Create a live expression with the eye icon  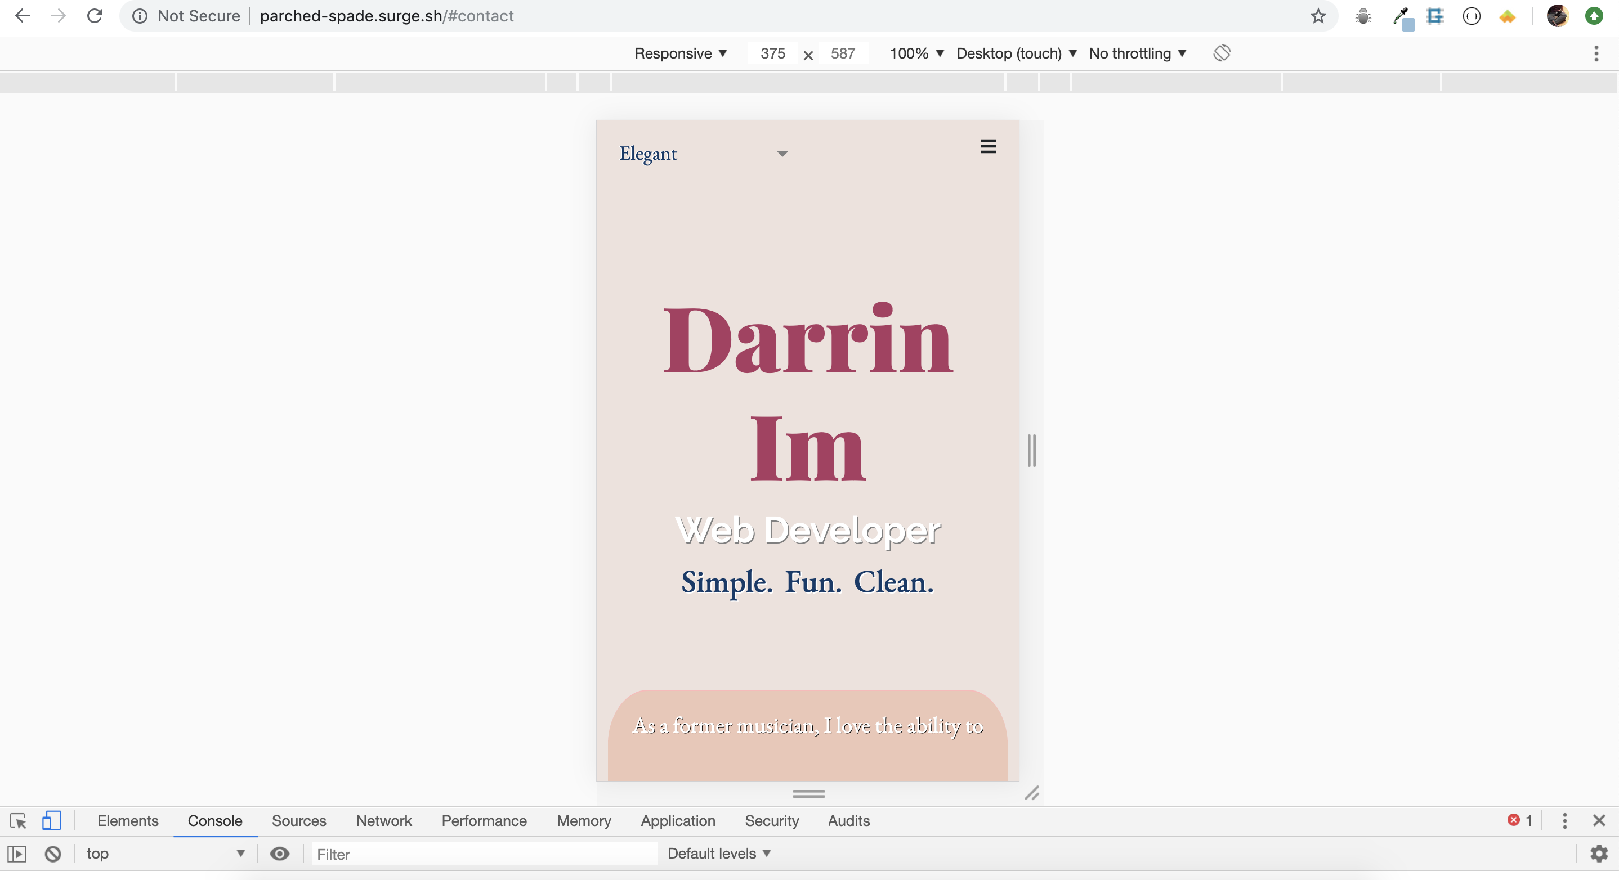point(280,854)
